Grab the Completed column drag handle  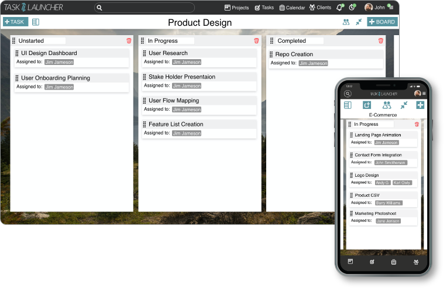[x=271, y=41]
